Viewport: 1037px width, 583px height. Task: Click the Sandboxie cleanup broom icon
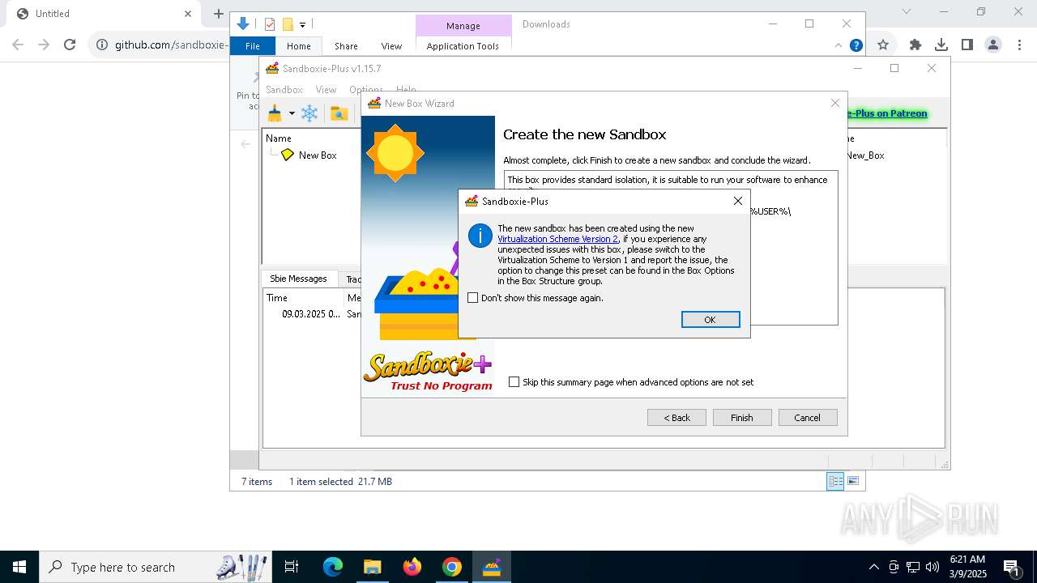click(x=275, y=113)
